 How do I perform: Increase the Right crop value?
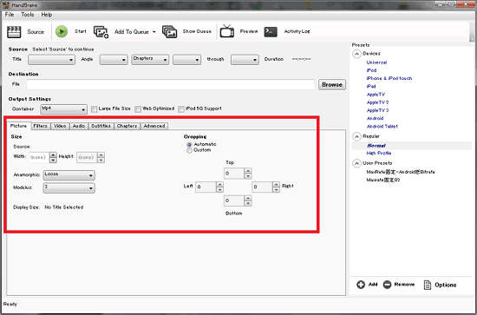(x=276, y=185)
